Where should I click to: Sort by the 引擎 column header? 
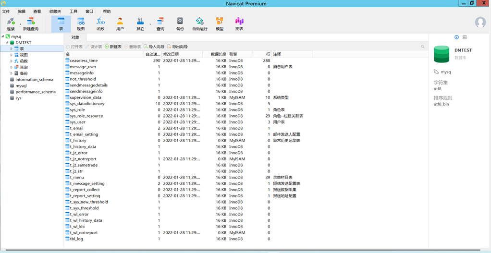tap(240, 54)
